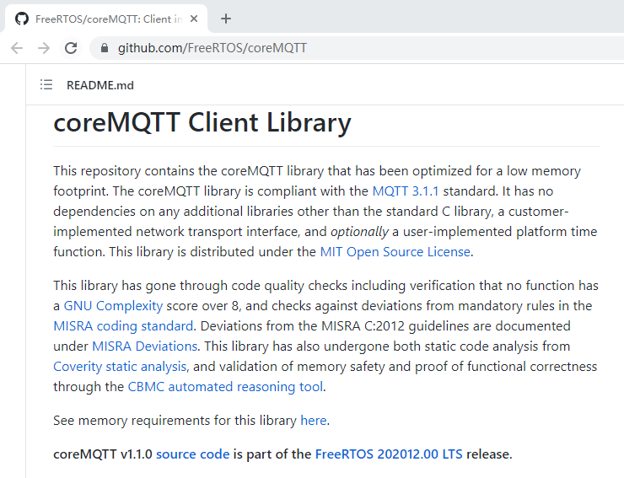Open new tab with plus button
624x478 pixels.
[226, 19]
